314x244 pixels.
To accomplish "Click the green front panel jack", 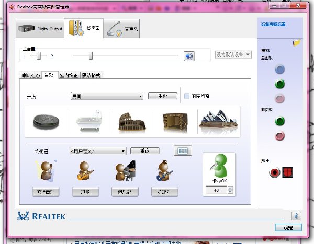I will (280, 121).
